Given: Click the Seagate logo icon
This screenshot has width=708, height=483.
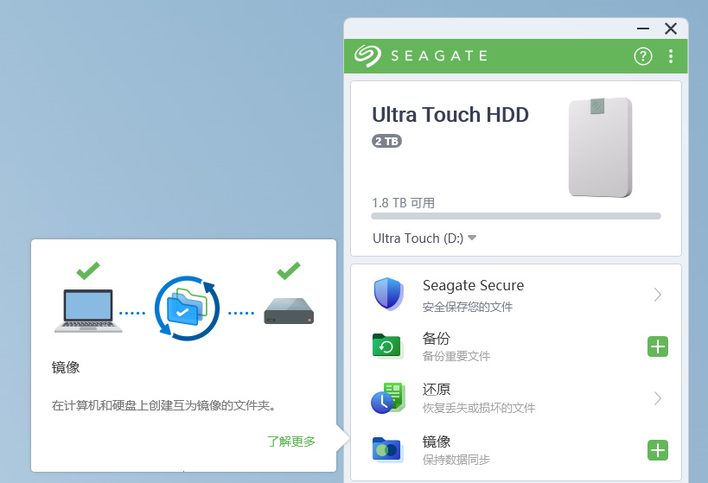Looking at the screenshot, I should click(367, 56).
